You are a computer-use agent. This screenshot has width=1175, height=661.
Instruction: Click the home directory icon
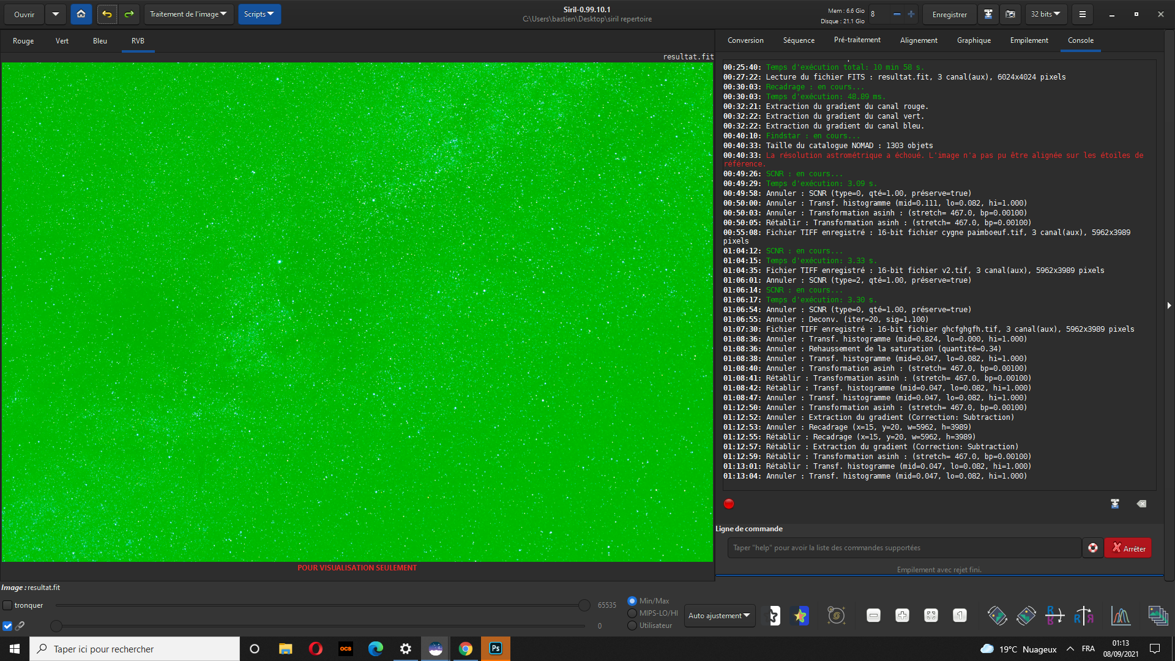81,14
